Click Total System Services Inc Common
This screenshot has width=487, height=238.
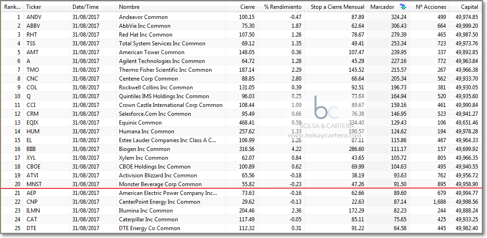pos(162,44)
